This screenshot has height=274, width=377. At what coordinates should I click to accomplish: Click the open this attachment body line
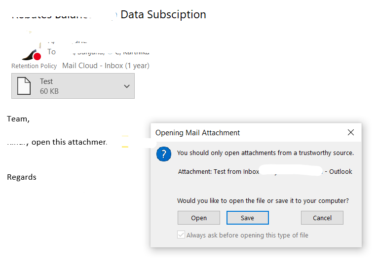69,142
